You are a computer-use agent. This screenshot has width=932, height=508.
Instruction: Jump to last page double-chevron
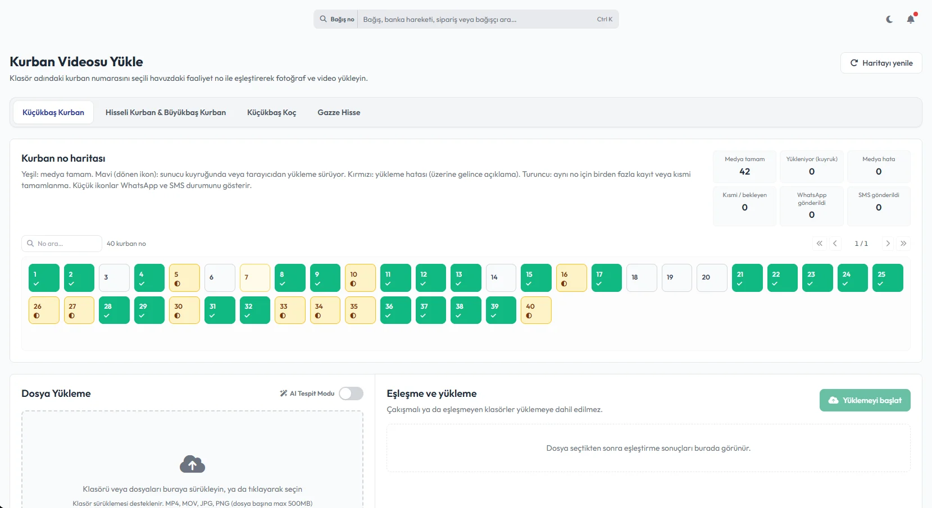click(903, 244)
